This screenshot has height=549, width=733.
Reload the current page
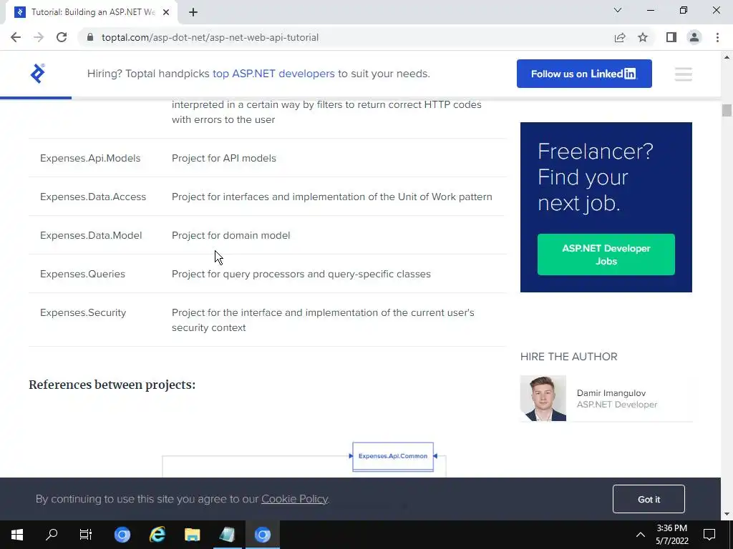pos(62,37)
